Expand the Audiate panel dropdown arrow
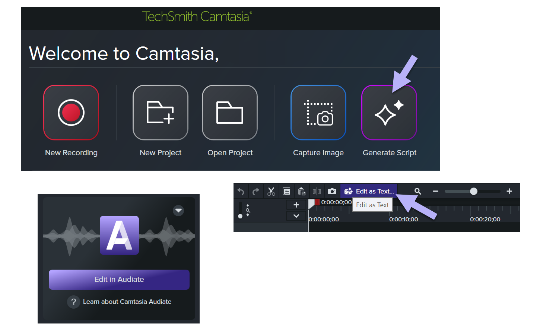543x335 pixels. pos(179,211)
